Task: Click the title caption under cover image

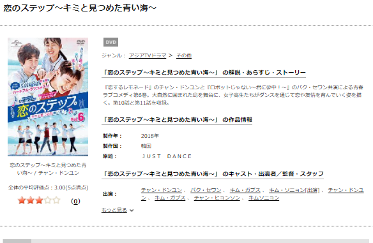Action: pyautogui.click(x=48, y=169)
